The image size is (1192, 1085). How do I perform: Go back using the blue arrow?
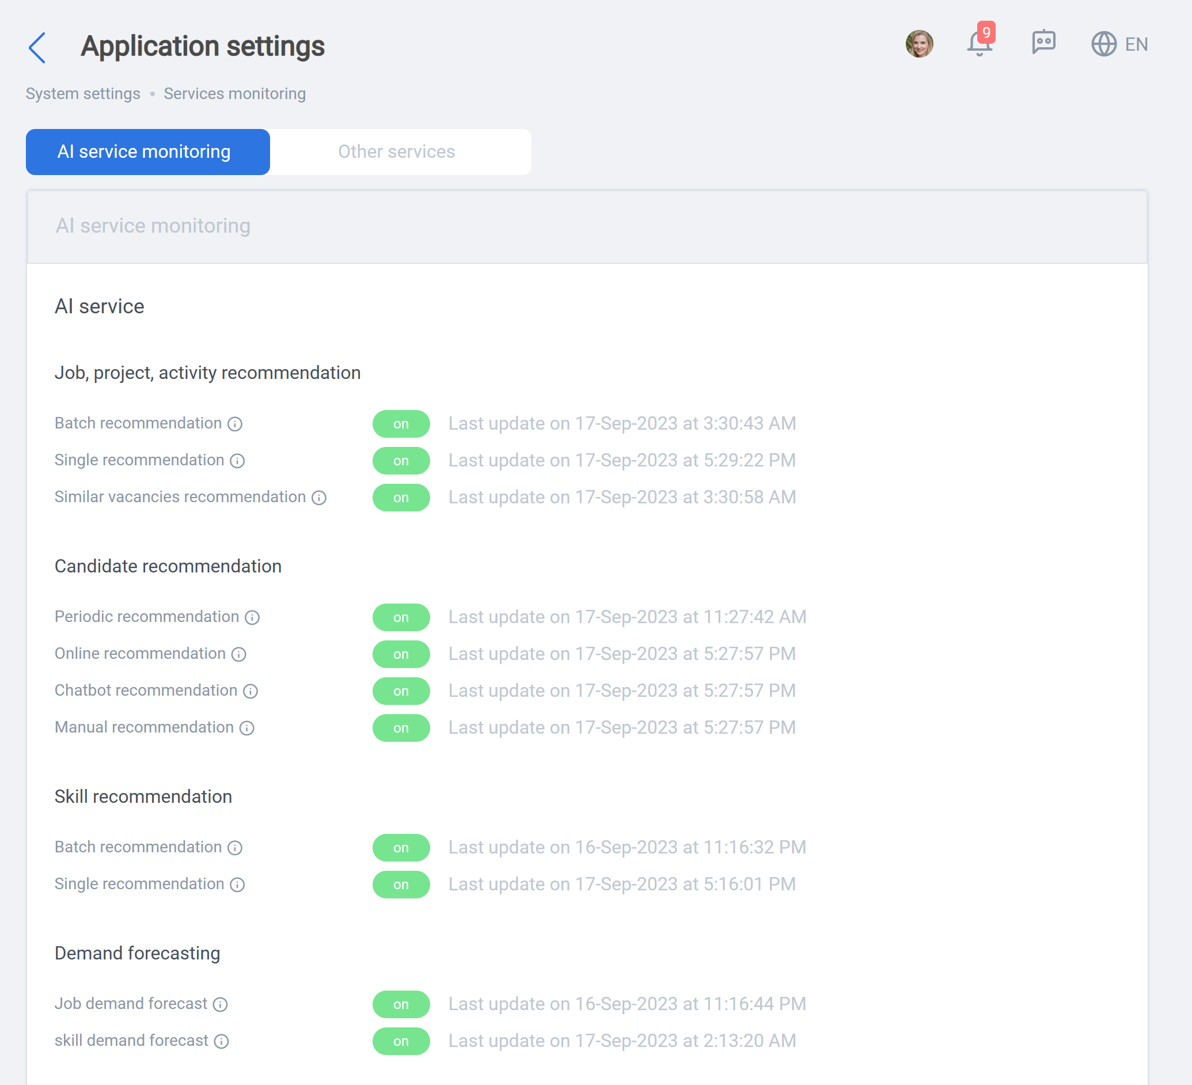coord(37,47)
